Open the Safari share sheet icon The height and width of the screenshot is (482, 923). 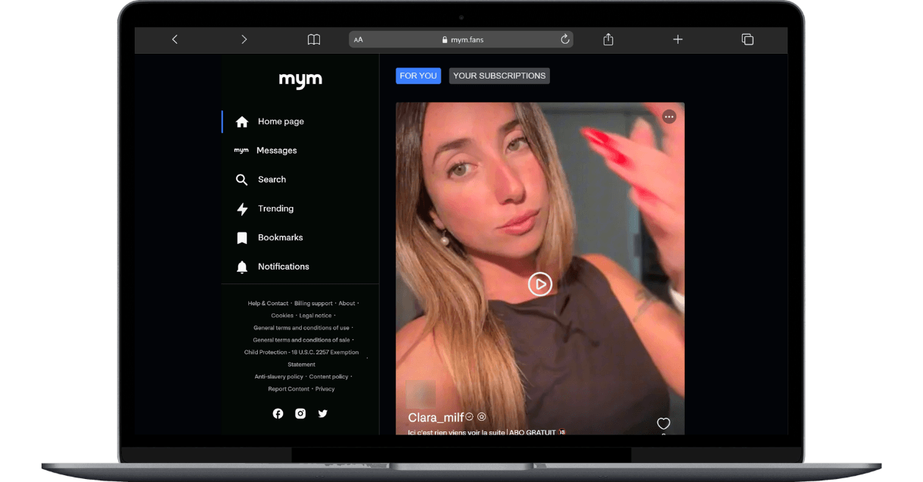coord(608,39)
